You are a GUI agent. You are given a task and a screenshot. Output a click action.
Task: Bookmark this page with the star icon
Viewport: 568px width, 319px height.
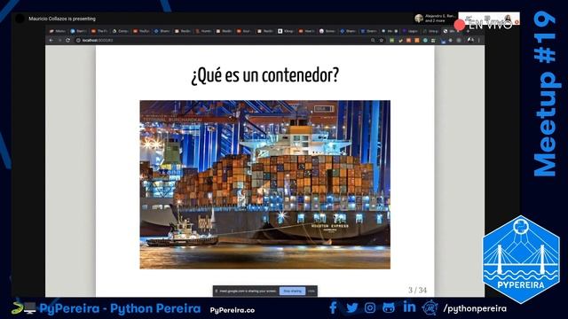tap(381, 41)
